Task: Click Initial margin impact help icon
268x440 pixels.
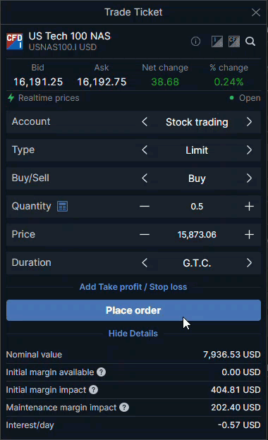Action: click(94, 390)
